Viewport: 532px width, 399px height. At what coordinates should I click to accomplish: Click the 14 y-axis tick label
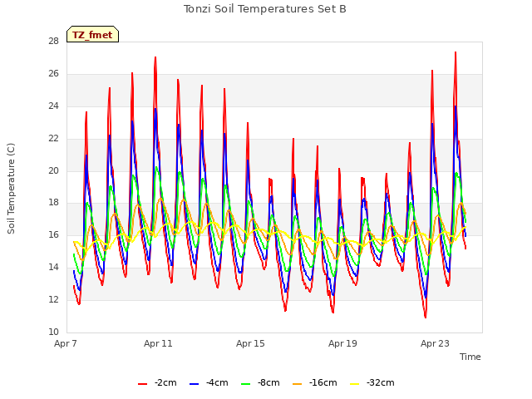pos(53,268)
